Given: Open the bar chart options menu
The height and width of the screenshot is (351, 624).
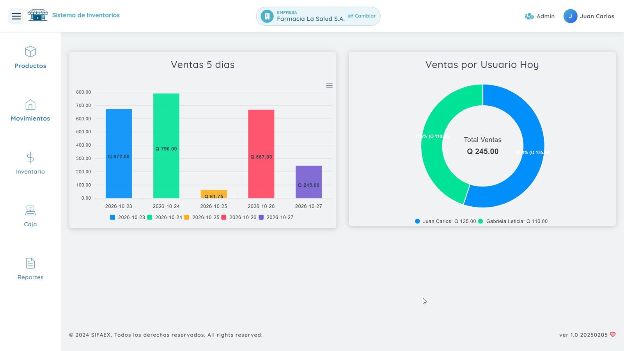Looking at the screenshot, I should [x=329, y=85].
